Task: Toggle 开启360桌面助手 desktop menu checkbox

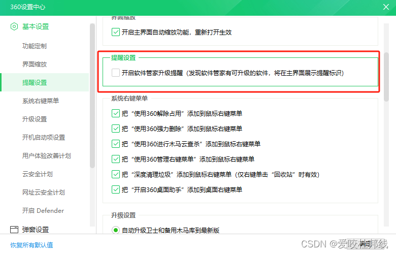Action: tap(116, 189)
